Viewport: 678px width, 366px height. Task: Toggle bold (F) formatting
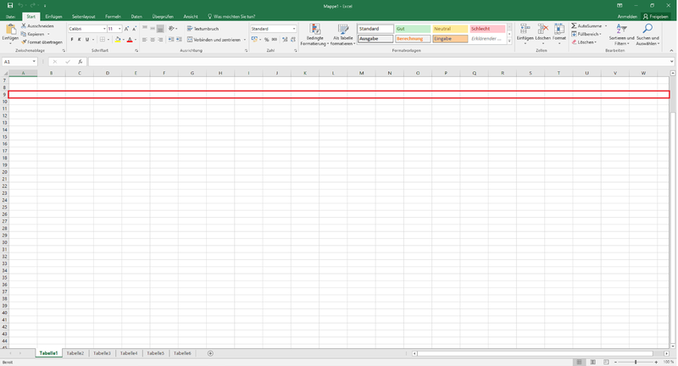(x=72, y=40)
